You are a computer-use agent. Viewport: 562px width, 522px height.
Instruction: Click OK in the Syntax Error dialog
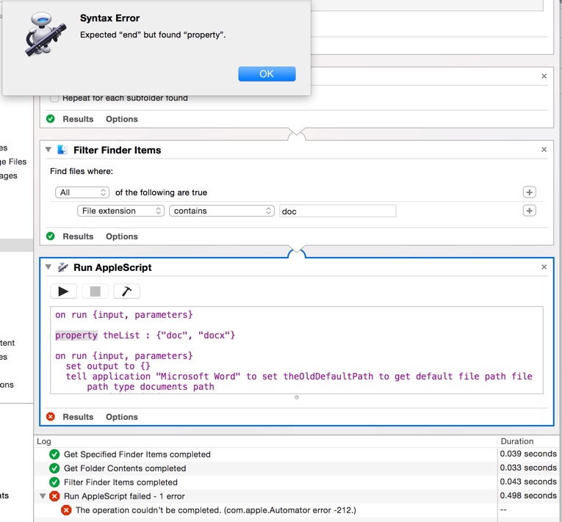[x=267, y=74]
